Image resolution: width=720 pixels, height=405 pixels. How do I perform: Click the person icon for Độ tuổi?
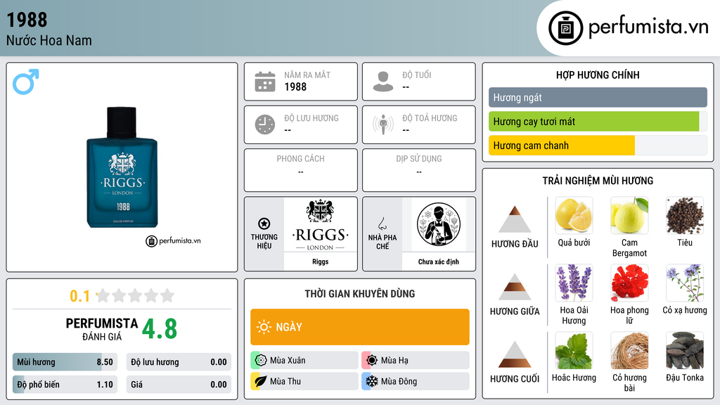(383, 82)
